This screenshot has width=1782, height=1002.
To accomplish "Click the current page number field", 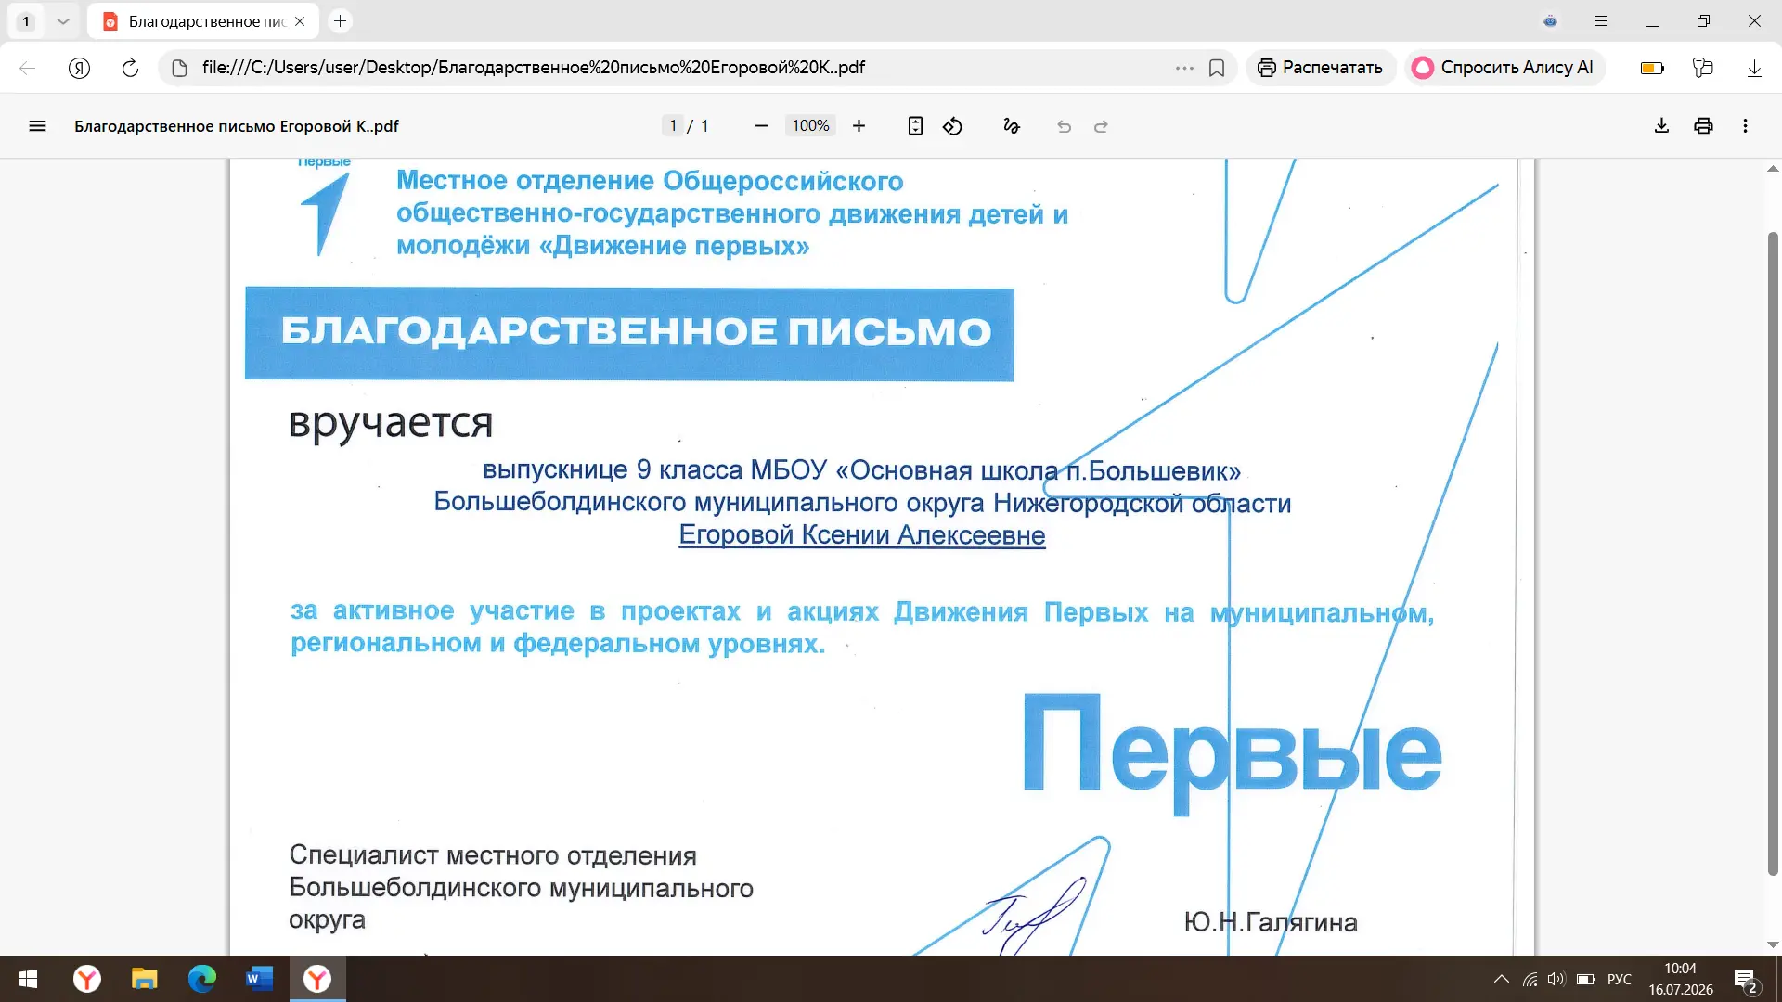I will click(673, 126).
